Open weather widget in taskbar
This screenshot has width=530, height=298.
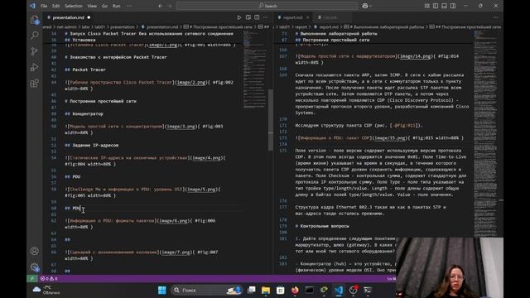(x=46, y=290)
